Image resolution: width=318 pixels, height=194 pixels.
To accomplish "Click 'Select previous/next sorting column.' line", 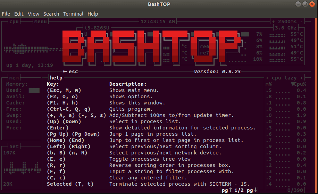I will click(165, 146).
